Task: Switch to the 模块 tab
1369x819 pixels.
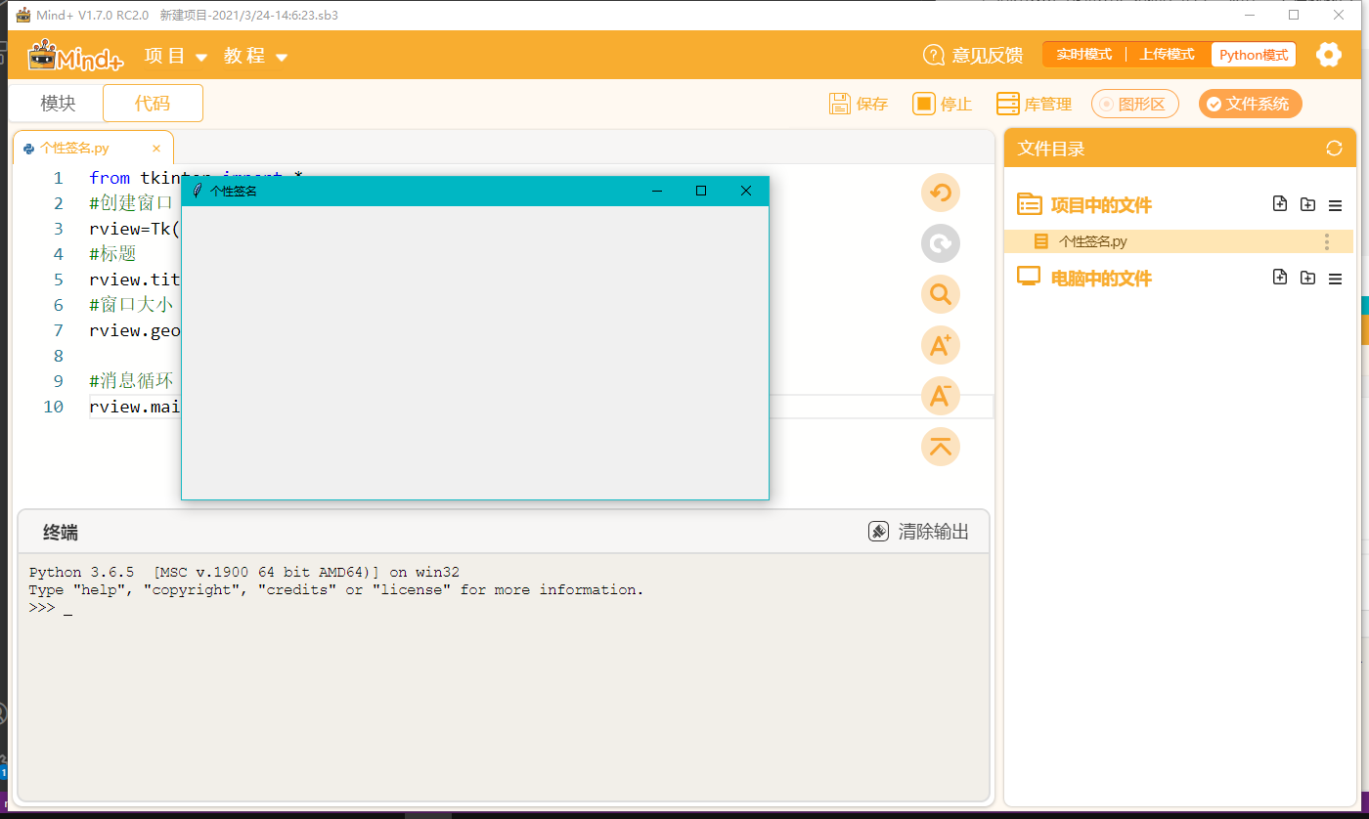Action: click(58, 104)
